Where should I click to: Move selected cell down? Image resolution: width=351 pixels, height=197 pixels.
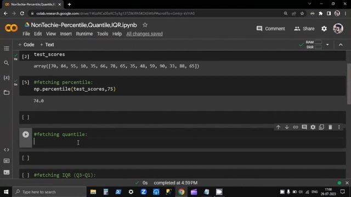click(287, 127)
